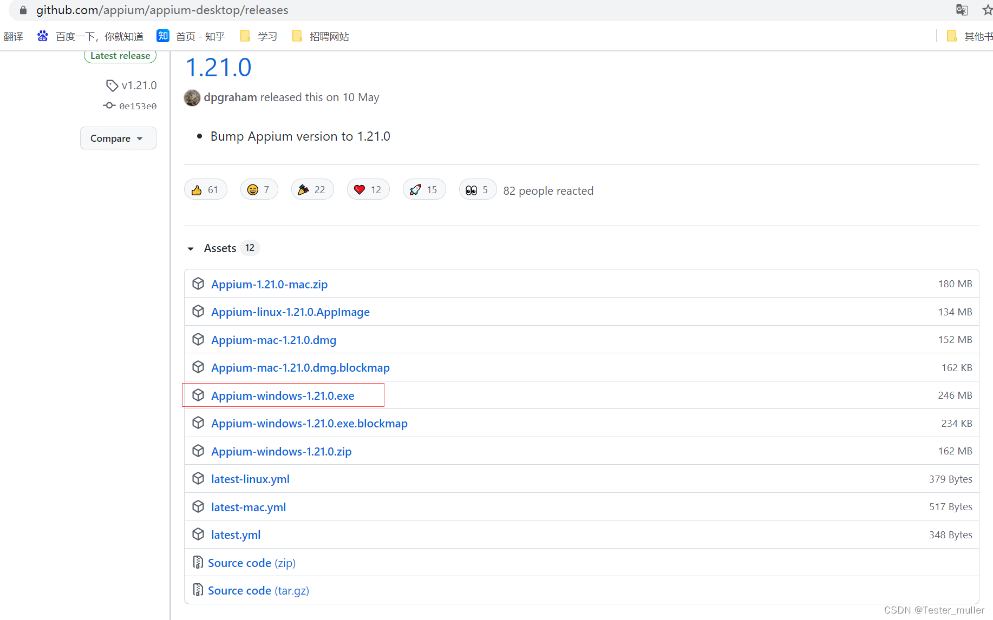This screenshot has width=993, height=620.
Task: Download Appium-windows-1.21.0.zip
Action: tap(282, 451)
